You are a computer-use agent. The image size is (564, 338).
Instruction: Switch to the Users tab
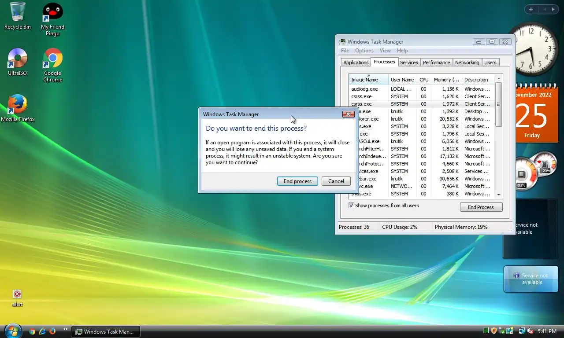point(490,62)
